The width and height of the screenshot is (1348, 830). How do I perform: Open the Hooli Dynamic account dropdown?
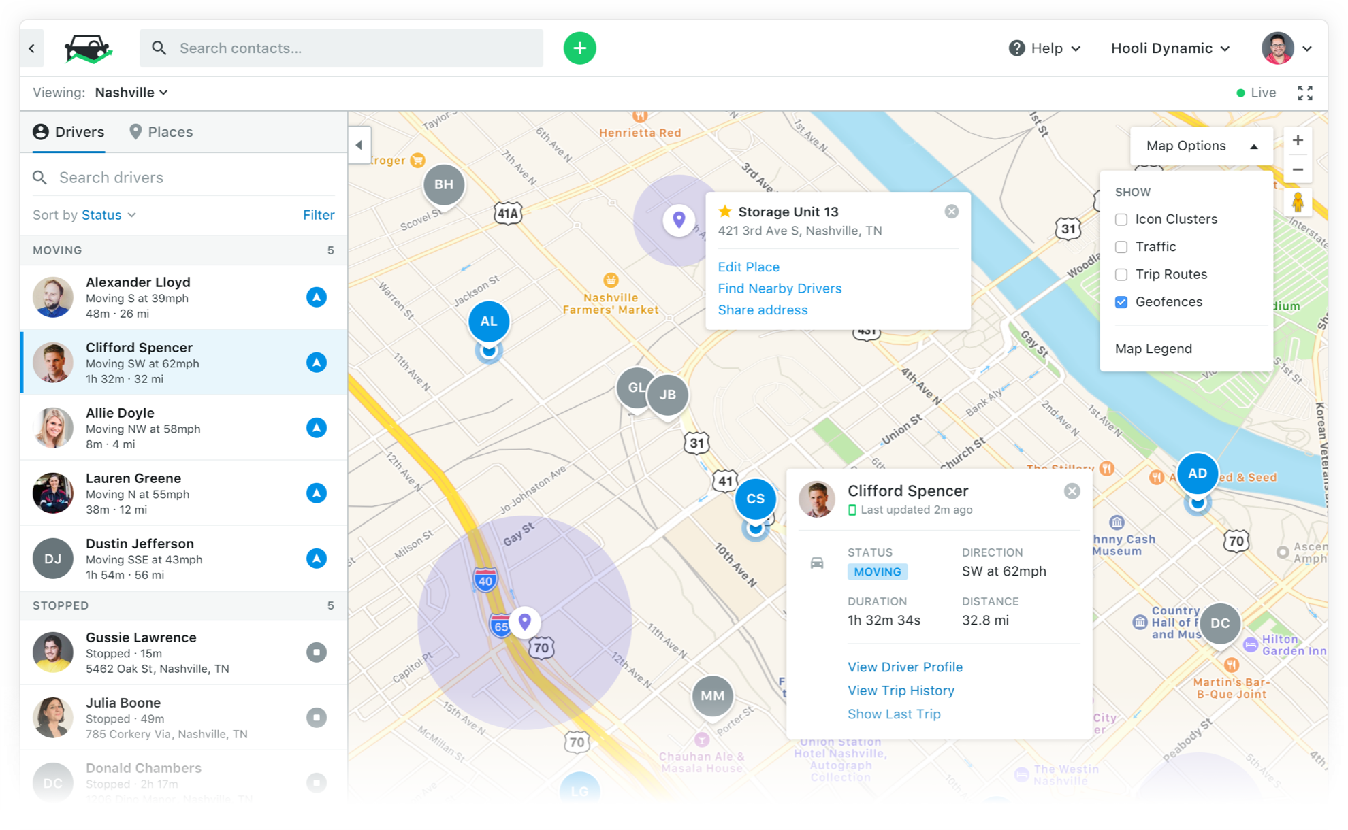click(1170, 48)
